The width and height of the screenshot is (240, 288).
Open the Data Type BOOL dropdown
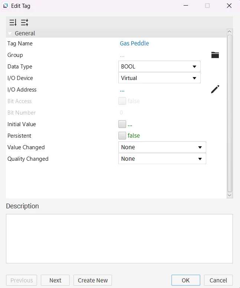pos(159,67)
